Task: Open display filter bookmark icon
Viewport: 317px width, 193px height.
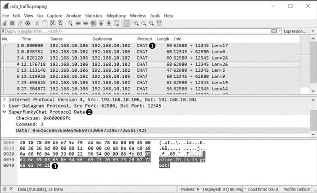Action: [x=3, y=31]
